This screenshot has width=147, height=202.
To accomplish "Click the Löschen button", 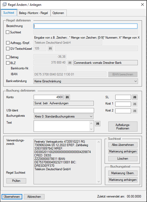I will (123, 158).
